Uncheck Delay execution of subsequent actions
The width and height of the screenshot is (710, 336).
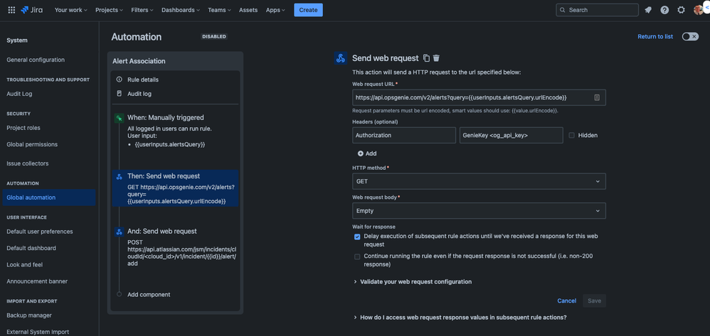(x=357, y=237)
